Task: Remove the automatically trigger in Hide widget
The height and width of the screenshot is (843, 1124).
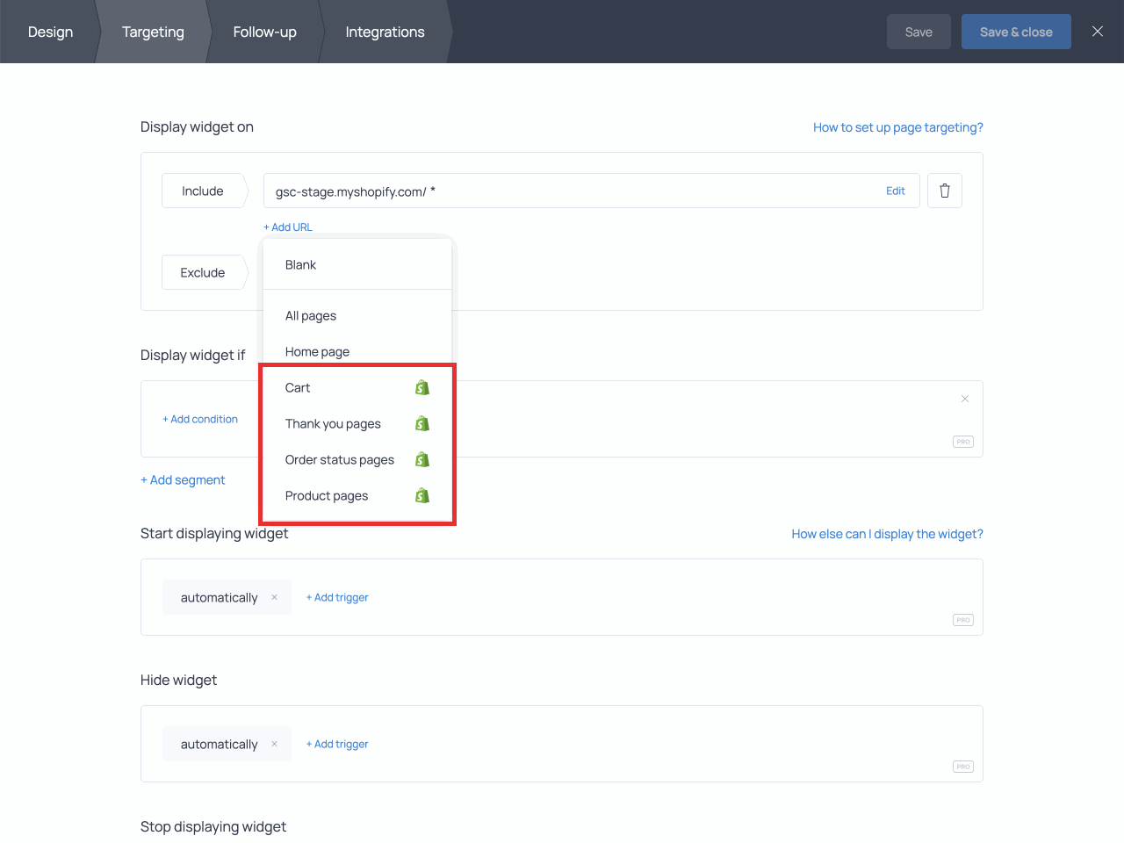Action: [275, 744]
